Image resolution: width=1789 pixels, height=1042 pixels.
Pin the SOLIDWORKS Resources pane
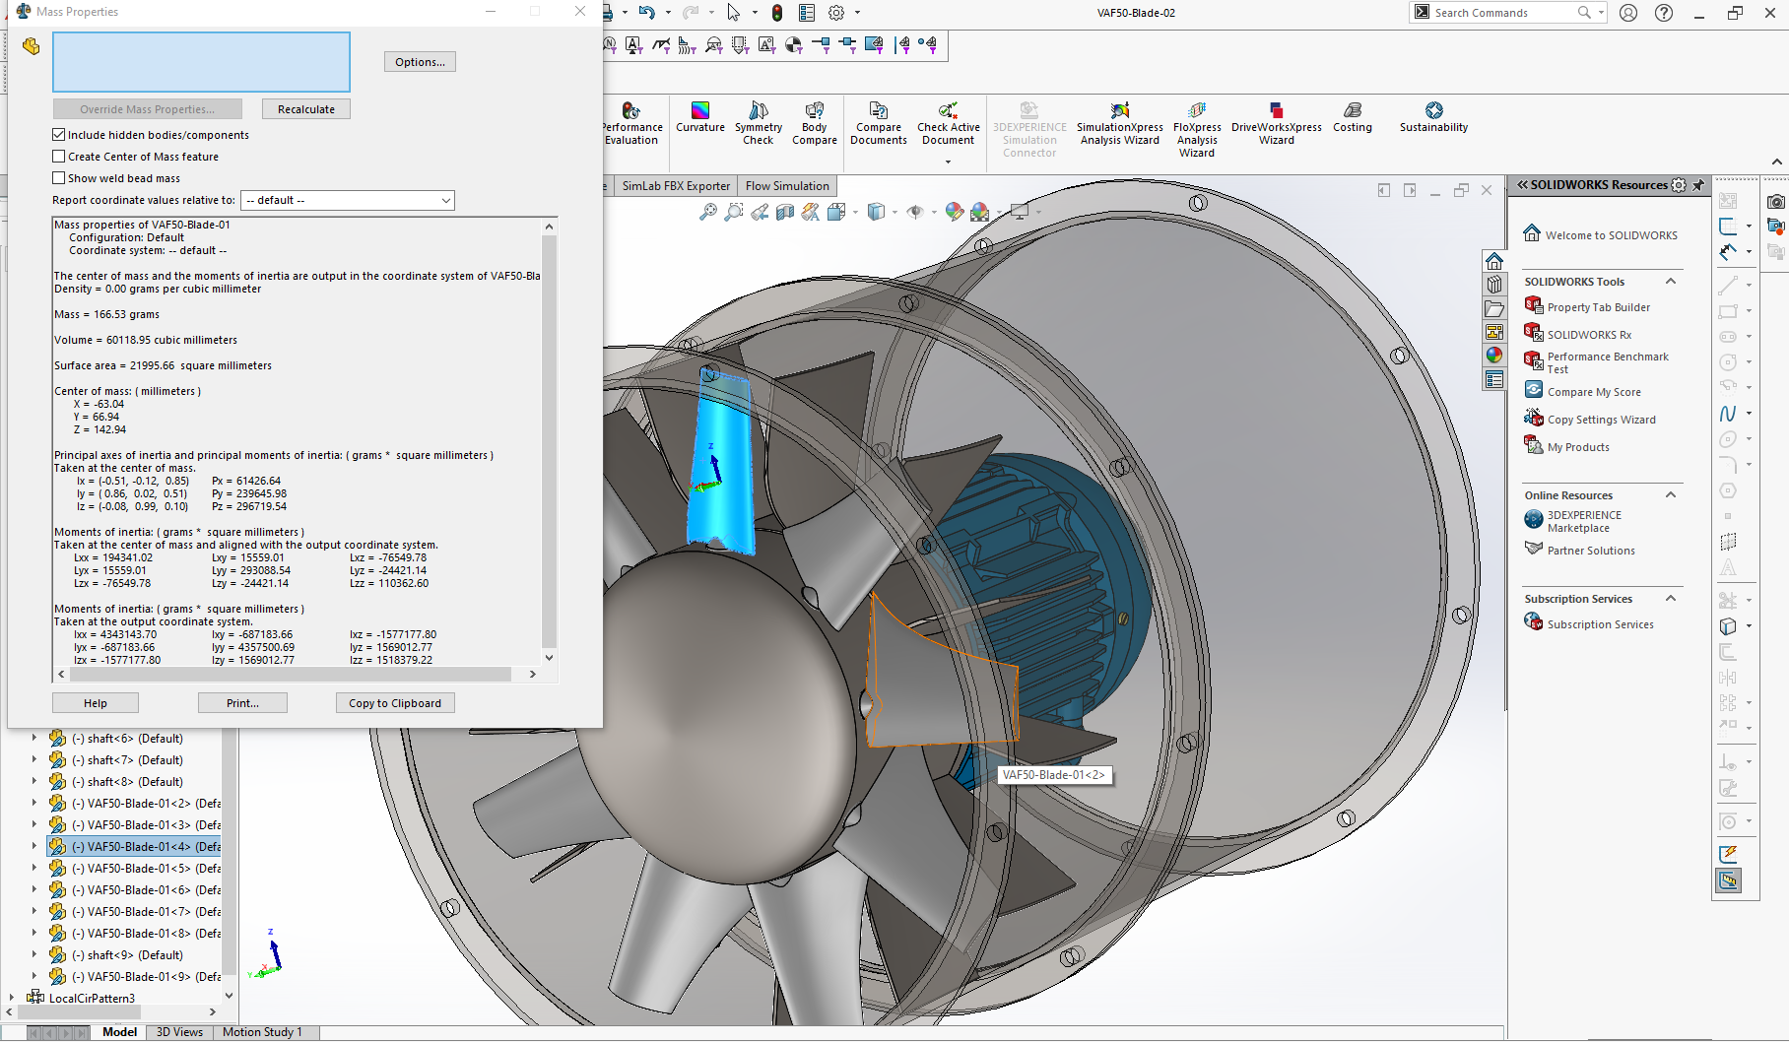pyautogui.click(x=1698, y=185)
